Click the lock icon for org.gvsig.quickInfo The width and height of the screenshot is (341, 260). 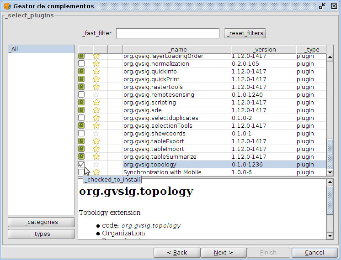point(81,72)
